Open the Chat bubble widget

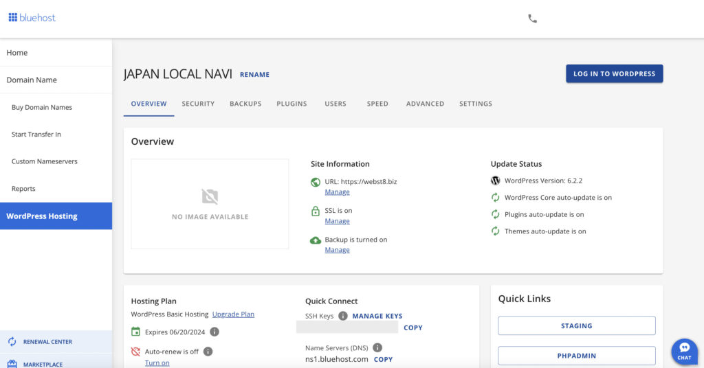[x=684, y=351]
